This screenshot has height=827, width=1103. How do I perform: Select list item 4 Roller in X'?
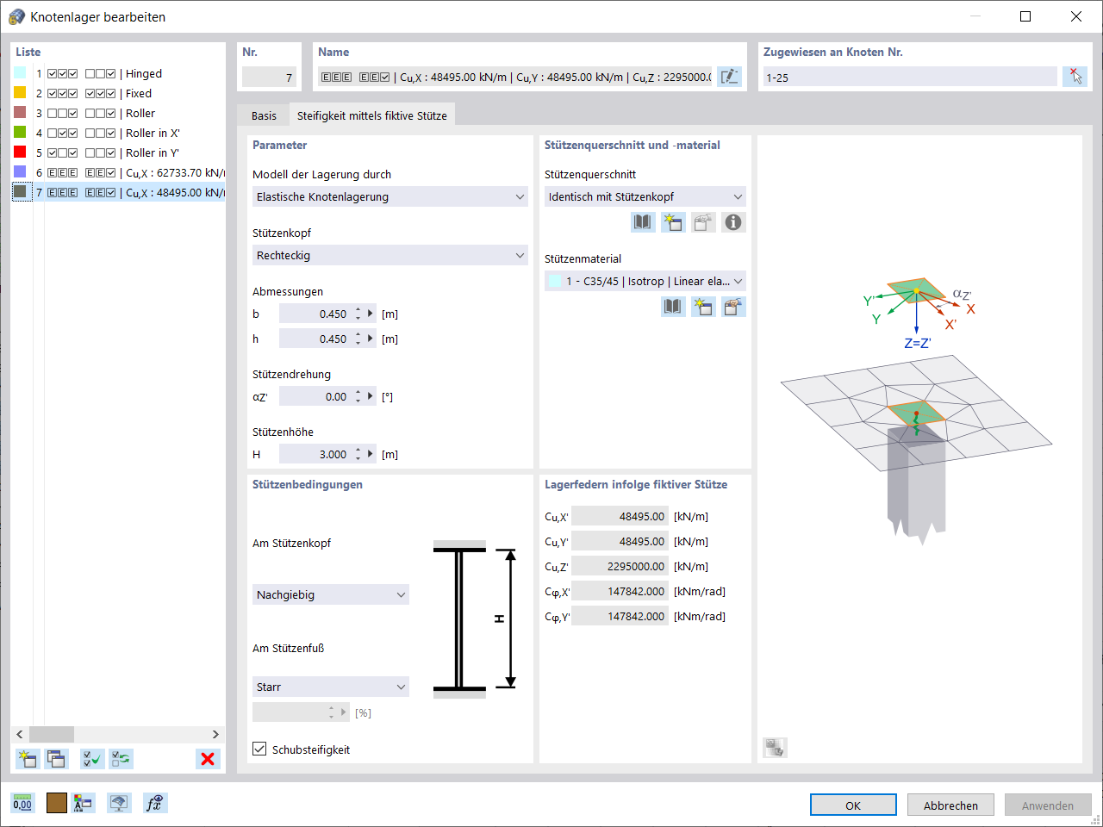tap(119, 133)
